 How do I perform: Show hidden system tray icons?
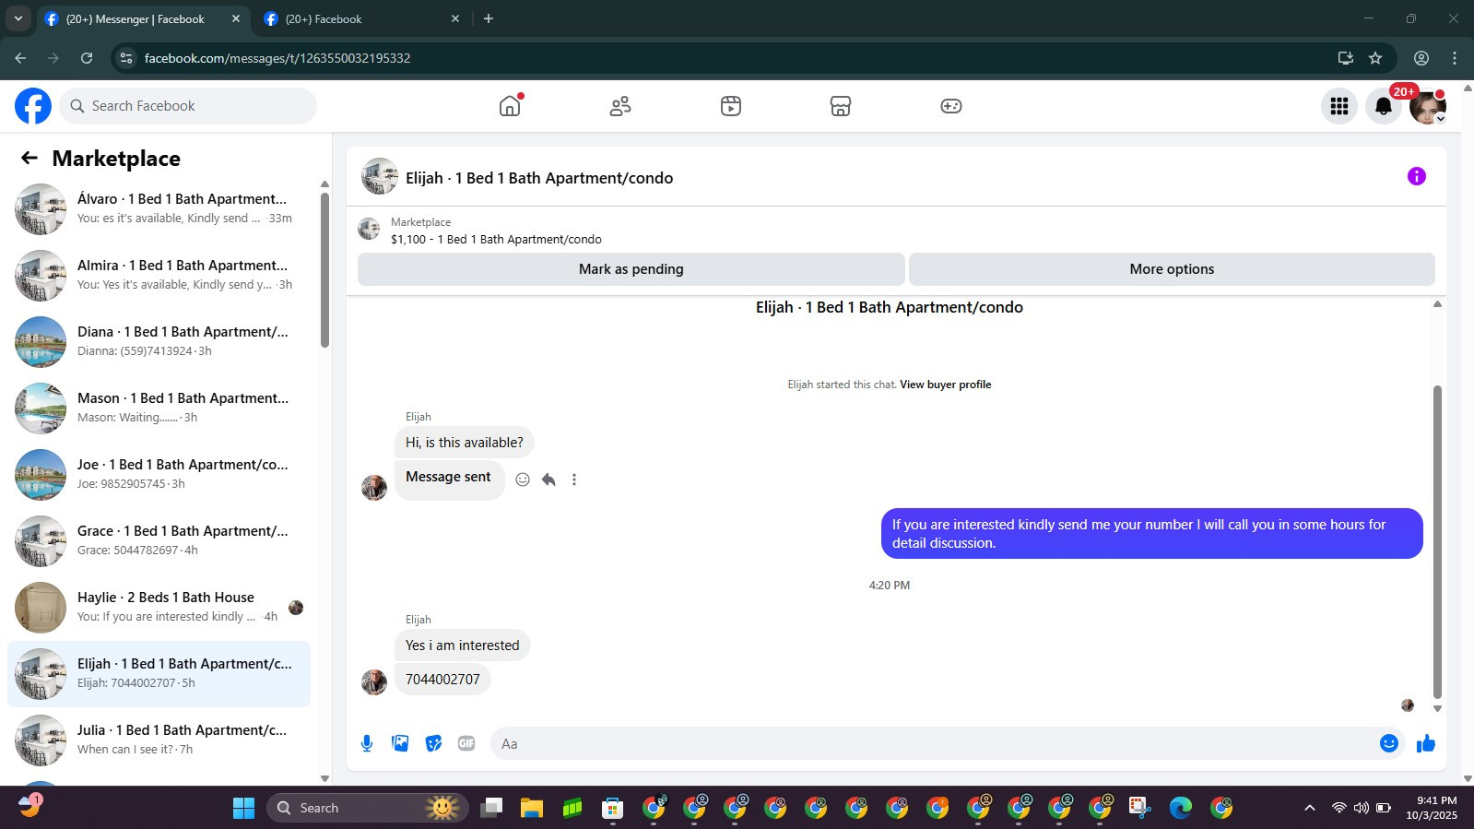tap(1309, 809)
